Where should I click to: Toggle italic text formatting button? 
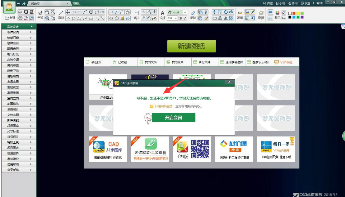coord(185,18)
